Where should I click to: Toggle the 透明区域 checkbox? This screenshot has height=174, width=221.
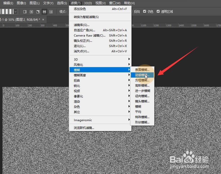point(158,11)
